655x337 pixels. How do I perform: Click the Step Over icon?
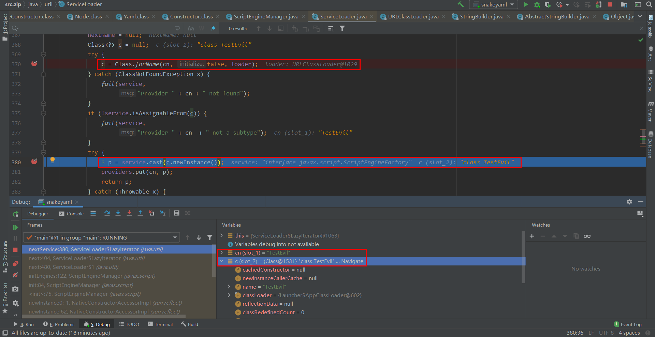(107, 213)
